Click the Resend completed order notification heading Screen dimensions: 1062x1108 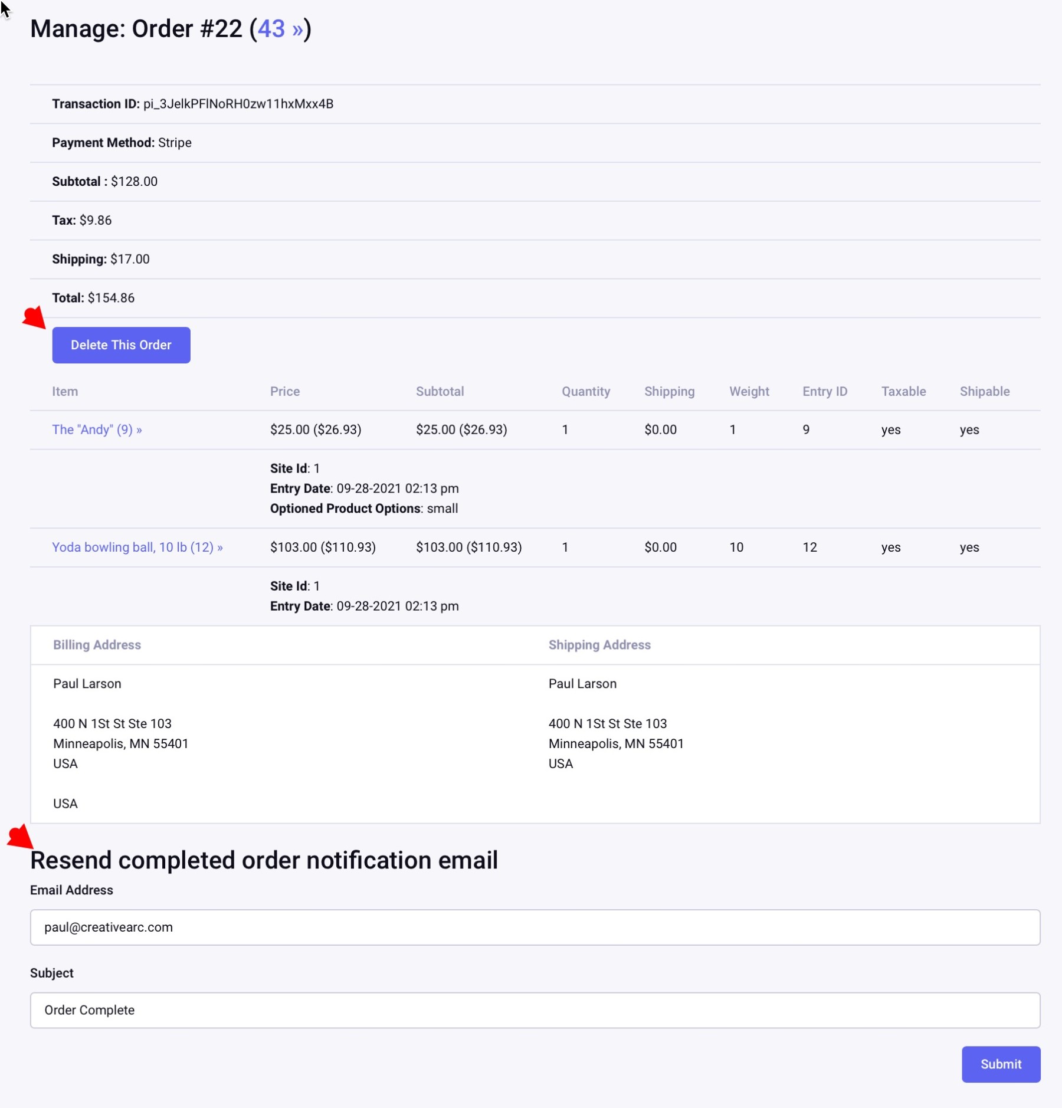click(264, 860)
